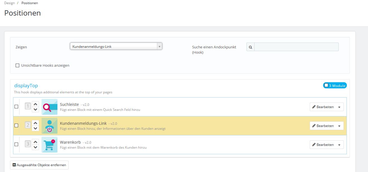368x172 pixels.
Task: Click the search magnifier icon beside the hook field
Action: pyautogui.click(x=250, y=47)
